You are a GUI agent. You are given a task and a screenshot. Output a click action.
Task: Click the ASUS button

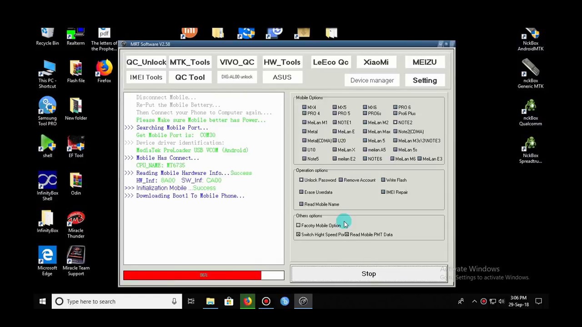[282, 77]
